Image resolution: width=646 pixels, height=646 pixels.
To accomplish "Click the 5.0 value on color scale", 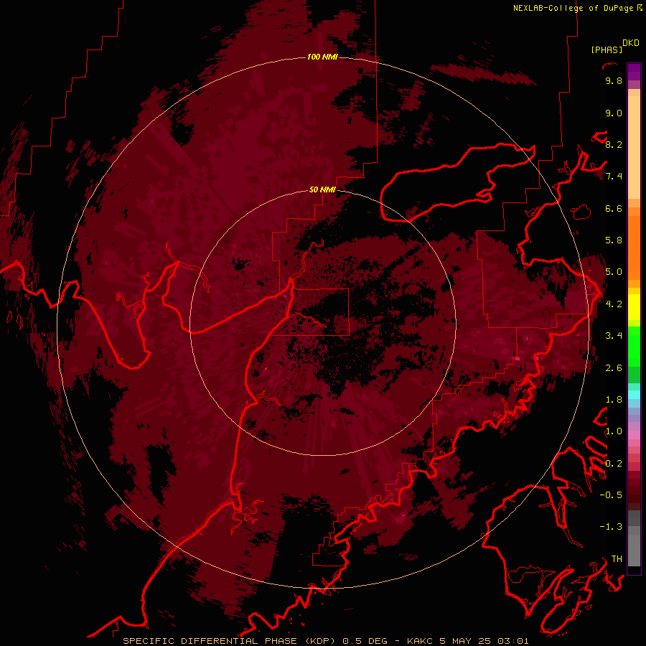I will point(614,272).
